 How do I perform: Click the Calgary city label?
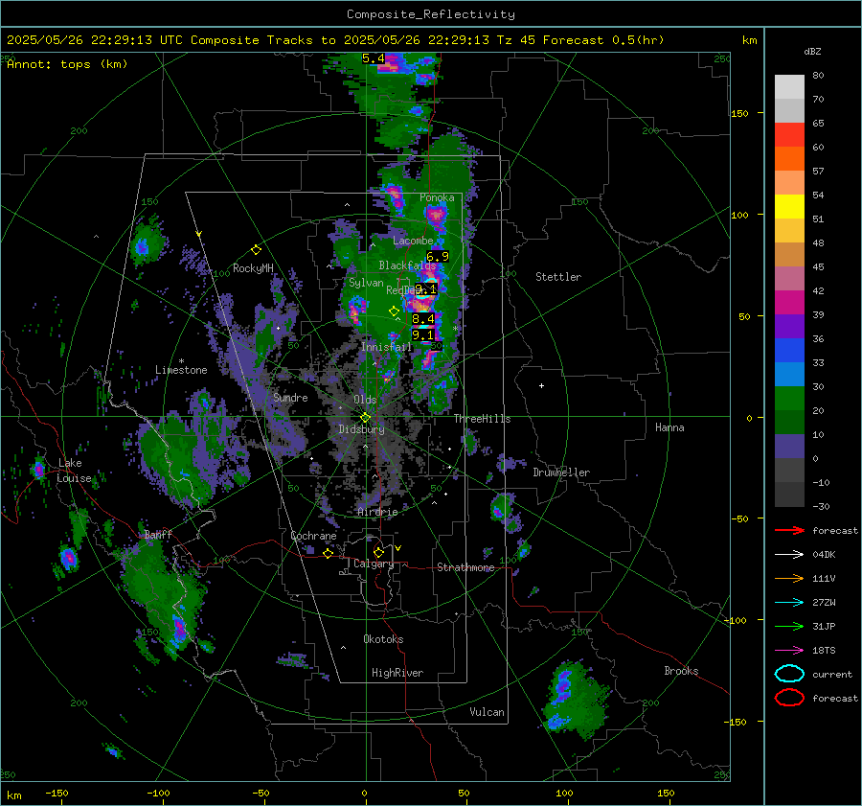click(374, 564)
